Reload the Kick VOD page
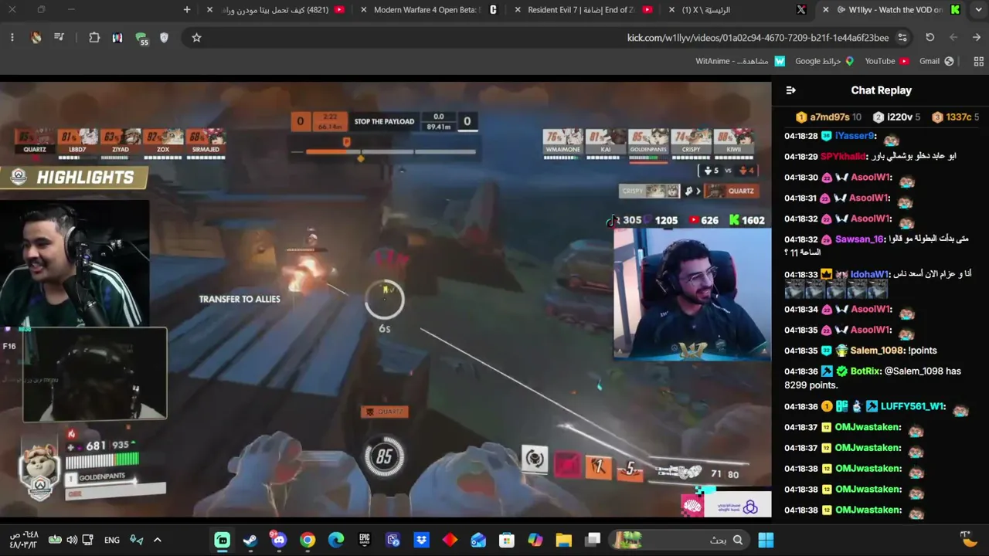The height and width of the screenshot is (556, 989). pos(930,37)
